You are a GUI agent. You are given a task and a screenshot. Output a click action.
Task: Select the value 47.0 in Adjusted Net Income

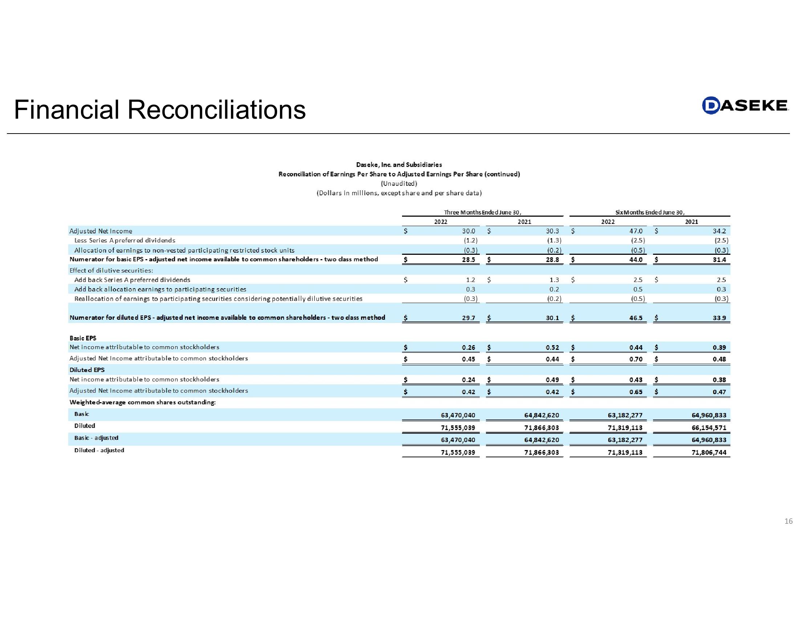636,231
